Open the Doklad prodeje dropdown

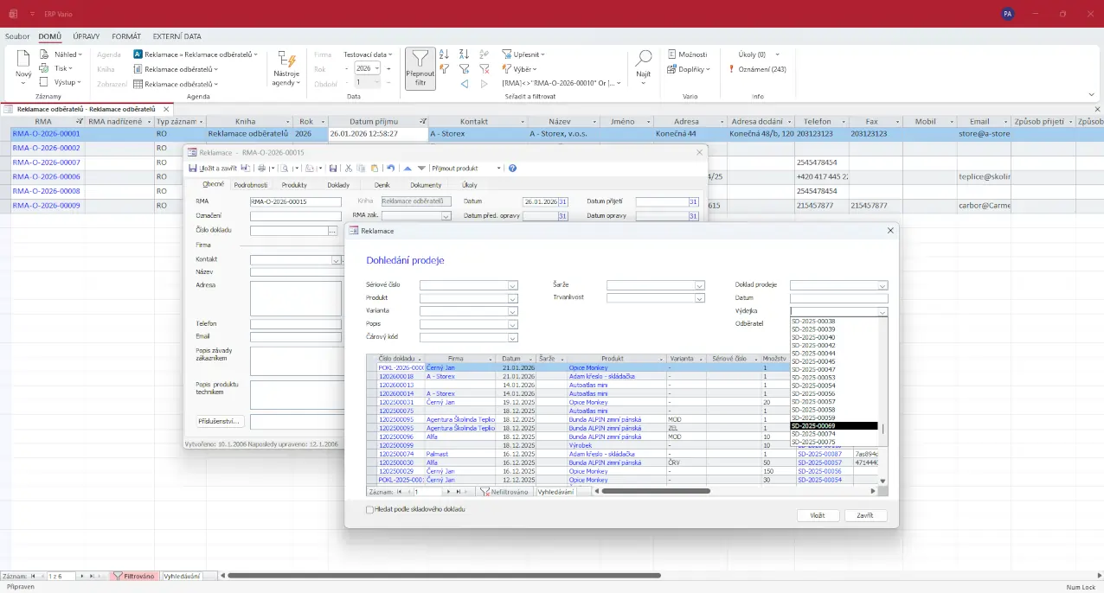[883, 285]
